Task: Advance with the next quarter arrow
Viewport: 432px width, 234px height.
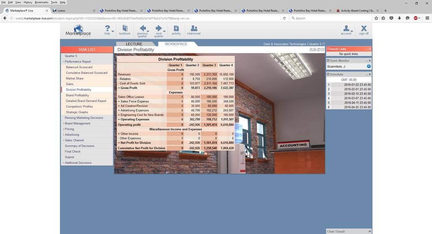Action: point(159,31)
